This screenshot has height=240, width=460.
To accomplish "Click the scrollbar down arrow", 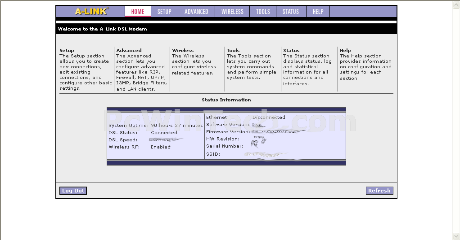I will coord(456,236).
